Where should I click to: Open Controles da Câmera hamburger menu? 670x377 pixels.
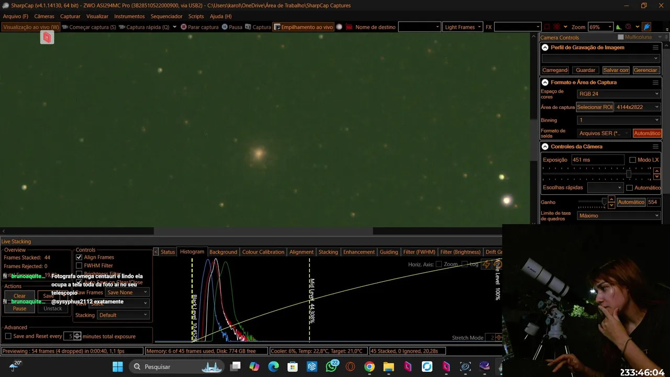pyautogui.click(x=655, y=147)
